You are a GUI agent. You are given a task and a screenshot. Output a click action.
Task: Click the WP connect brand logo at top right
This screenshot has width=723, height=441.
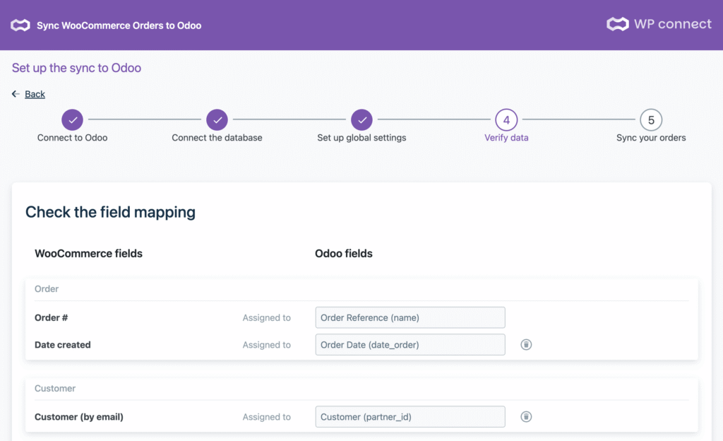tap(659, 24)
